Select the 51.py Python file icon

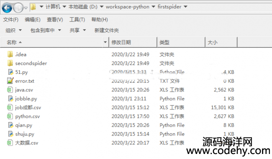pyautogui.click(x=10, y=72)
